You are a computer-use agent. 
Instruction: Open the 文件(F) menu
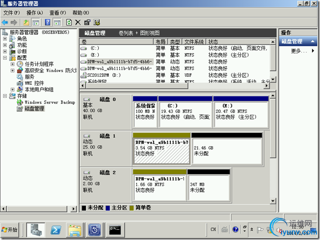tap(11, 13)
